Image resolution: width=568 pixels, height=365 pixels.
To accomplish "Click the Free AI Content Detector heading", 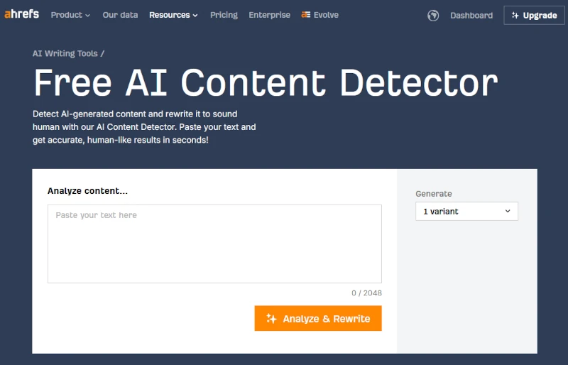I will coord(266,83).
